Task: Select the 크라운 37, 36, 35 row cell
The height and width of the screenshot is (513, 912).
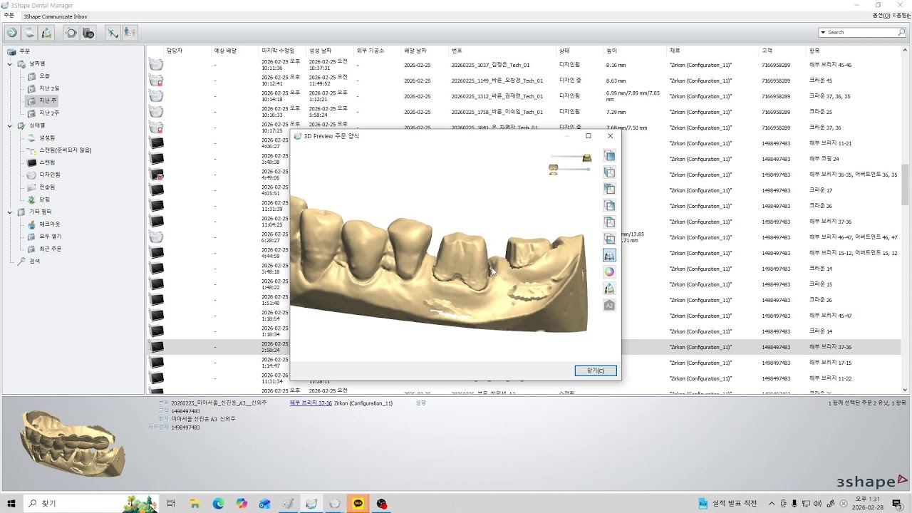Action: 829,96
